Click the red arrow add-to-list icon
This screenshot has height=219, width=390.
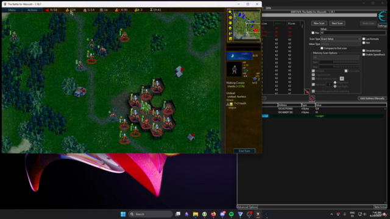[307, 91]
